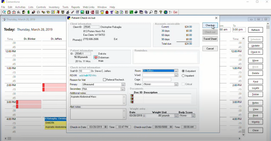Viewport: 271px width, 141px height.
Task: Click the Staff ID field containing 10
Action: click(85, 71)
